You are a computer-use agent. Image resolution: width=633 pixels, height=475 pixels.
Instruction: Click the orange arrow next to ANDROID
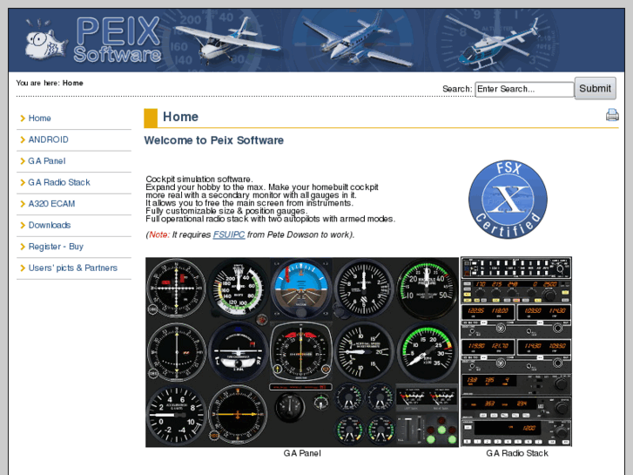coord(23,139)
